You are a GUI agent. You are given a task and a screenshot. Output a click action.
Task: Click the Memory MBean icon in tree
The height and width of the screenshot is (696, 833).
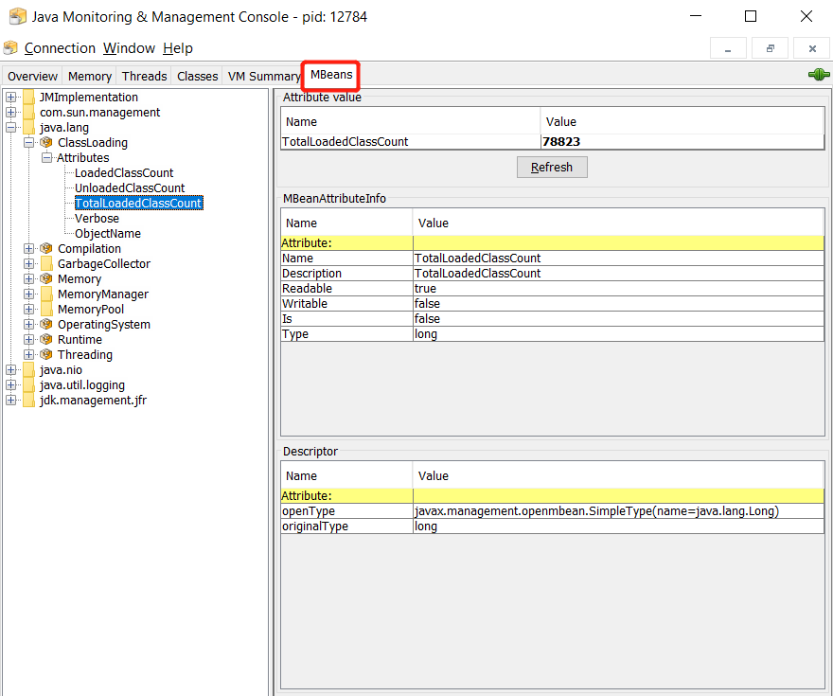tap(46, 279)
